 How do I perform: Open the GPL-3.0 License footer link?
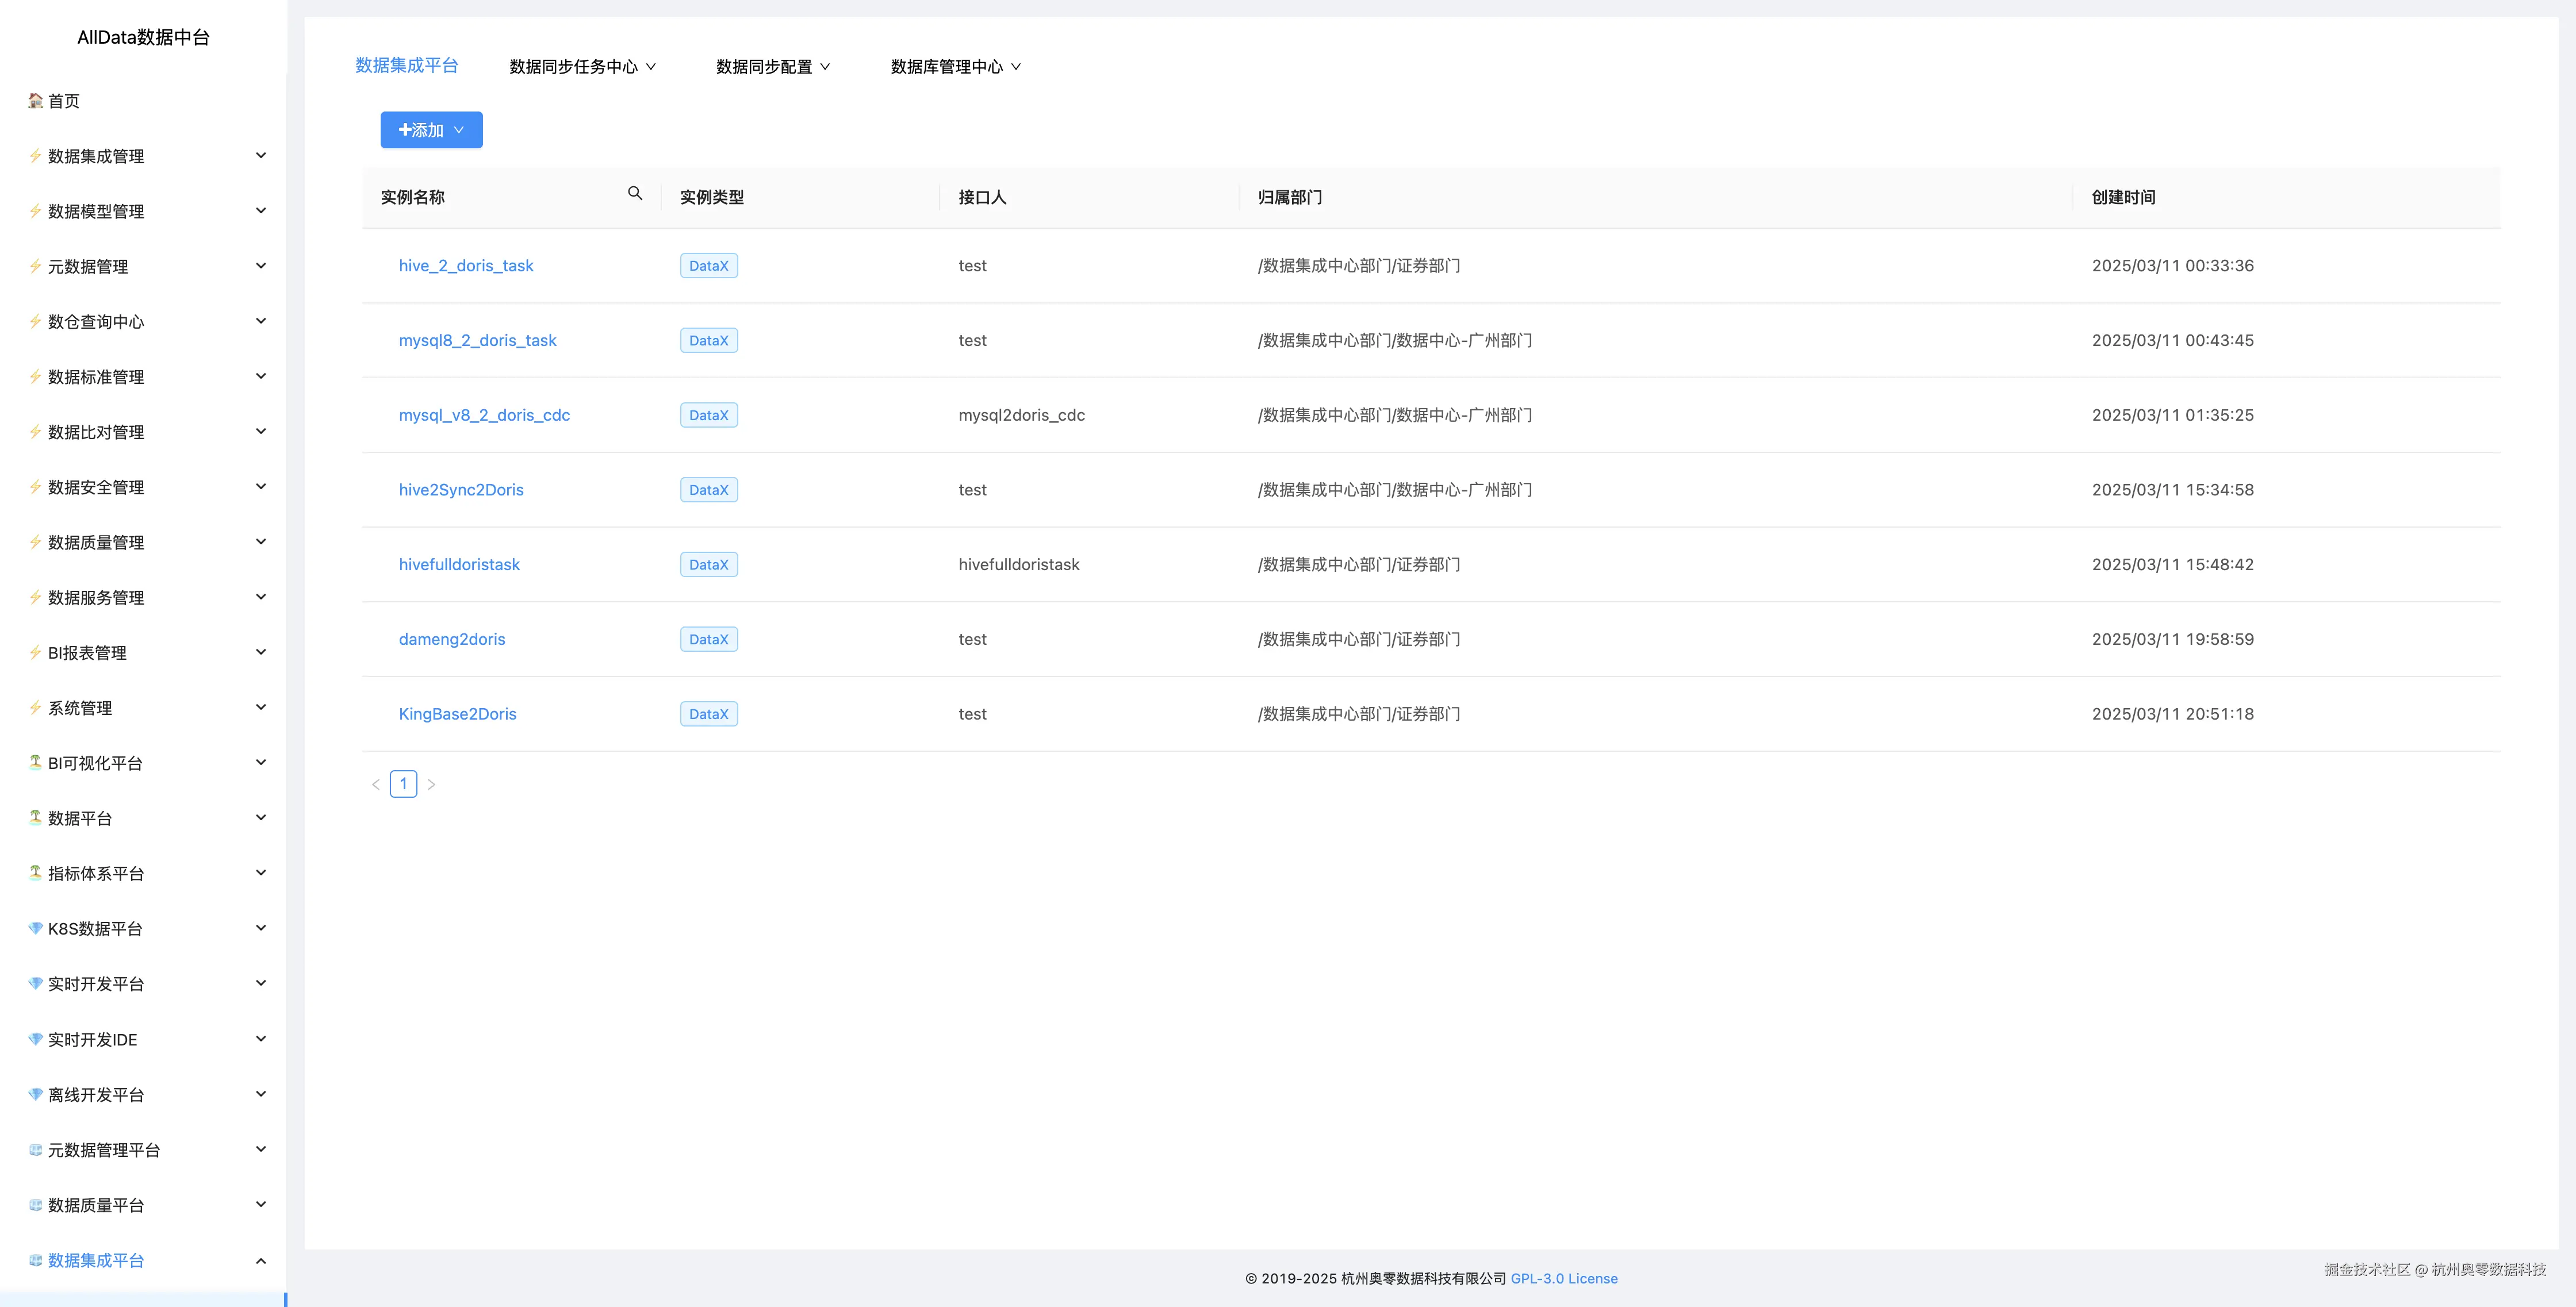(1563, 1278)
